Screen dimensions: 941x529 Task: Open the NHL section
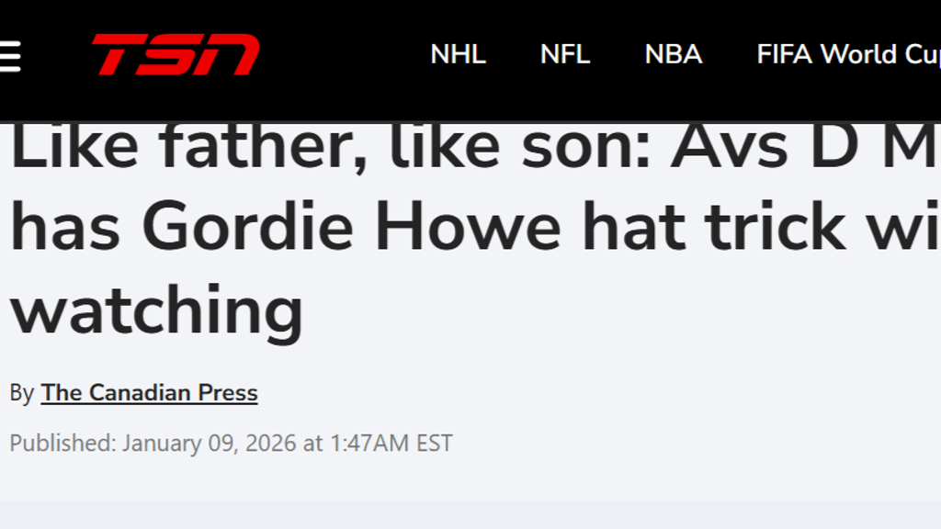[x=458, y=55]
